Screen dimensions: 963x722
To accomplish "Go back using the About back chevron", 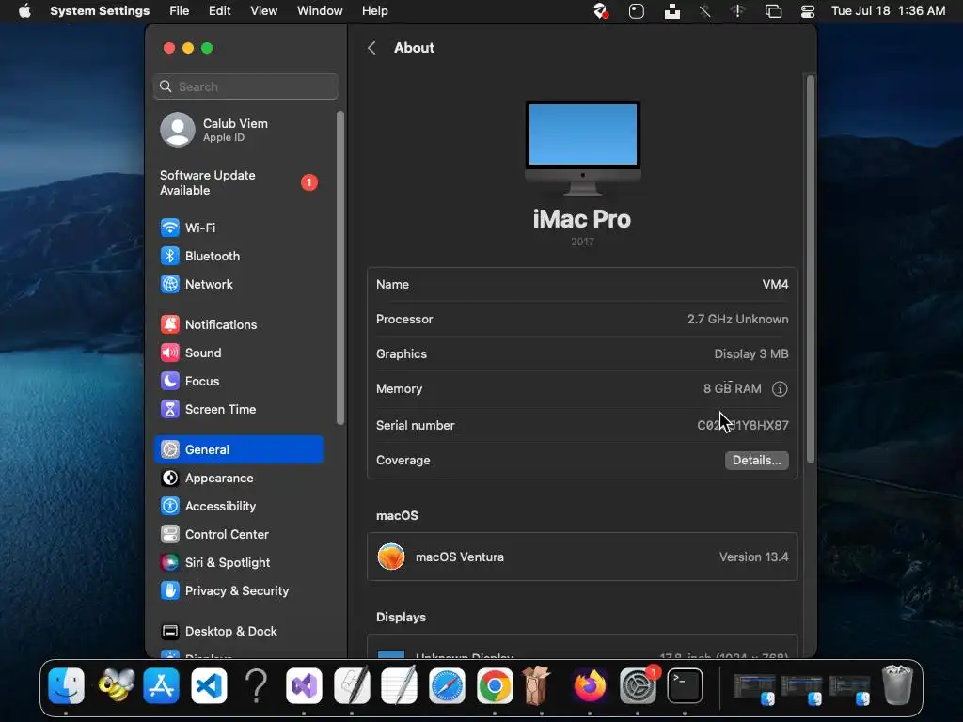I will 371,48.
